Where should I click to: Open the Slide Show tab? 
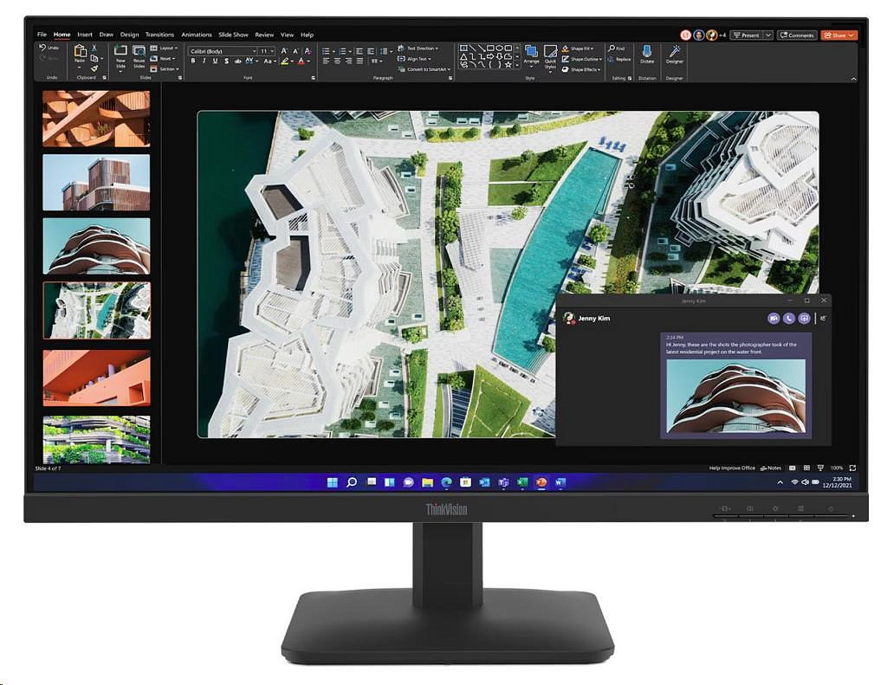coord(233,35)
